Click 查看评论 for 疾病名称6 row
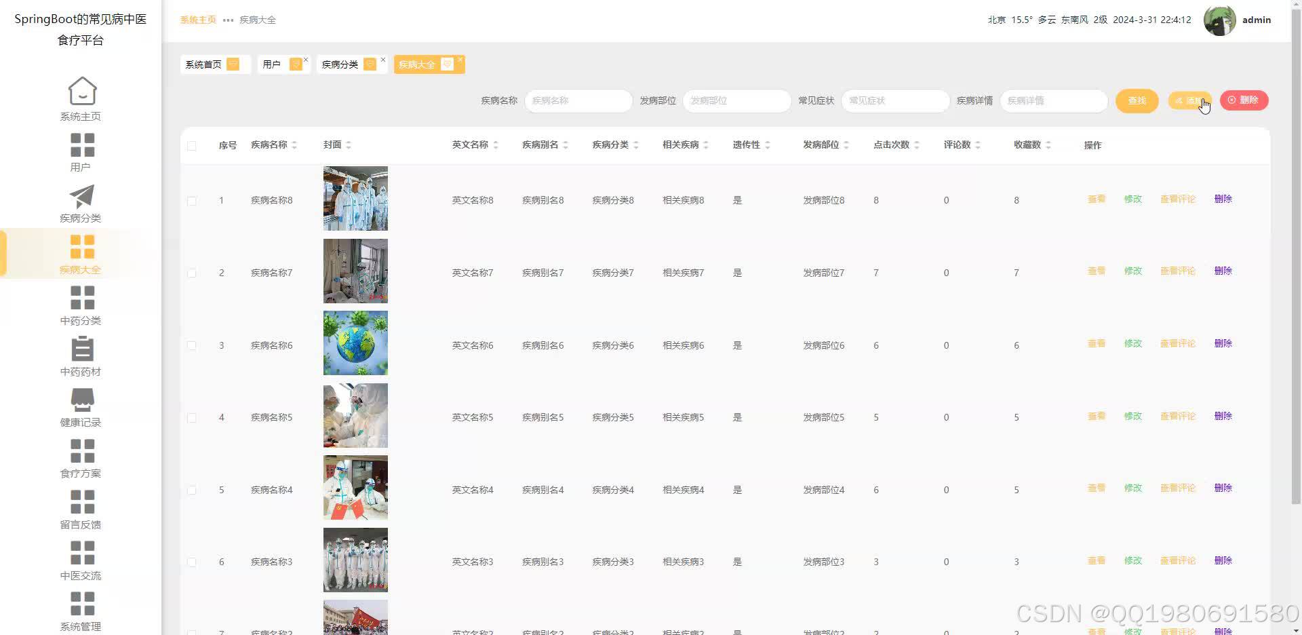The image size is (1302, 635). (1178, 344)
